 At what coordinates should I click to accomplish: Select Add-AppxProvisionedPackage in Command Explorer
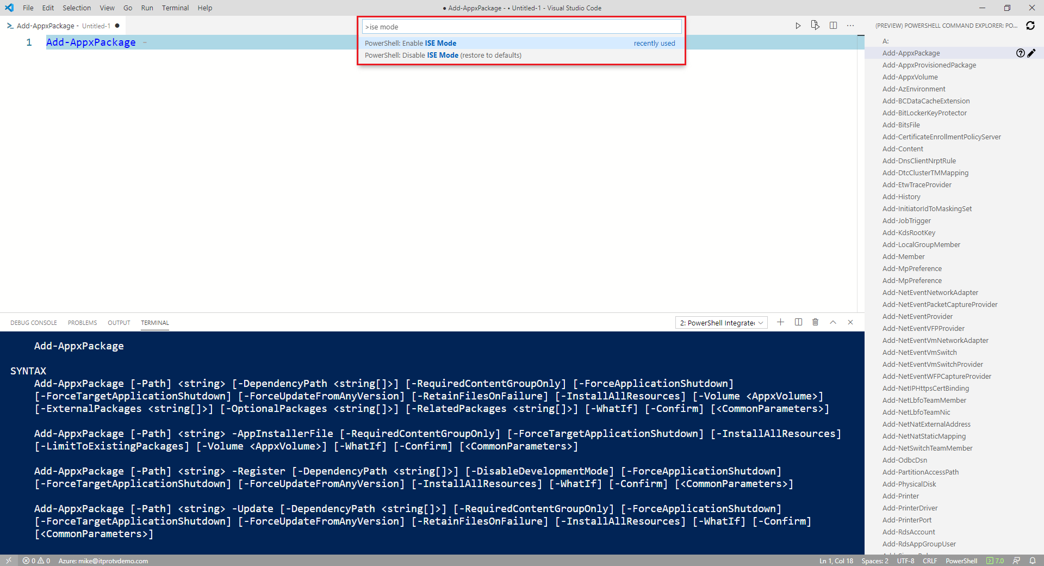tap(929, 65)
